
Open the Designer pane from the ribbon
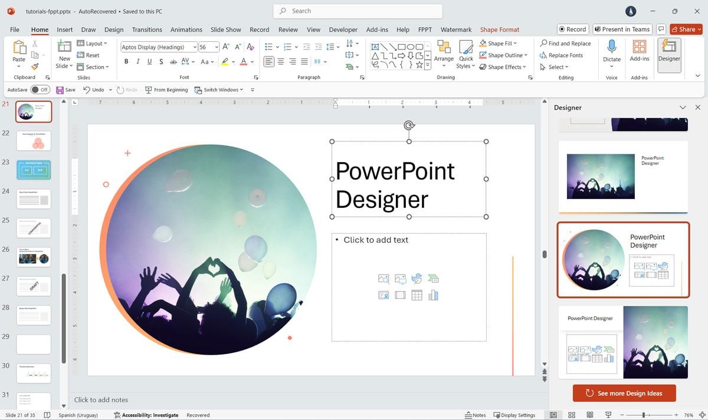click(x=668, y=55)
